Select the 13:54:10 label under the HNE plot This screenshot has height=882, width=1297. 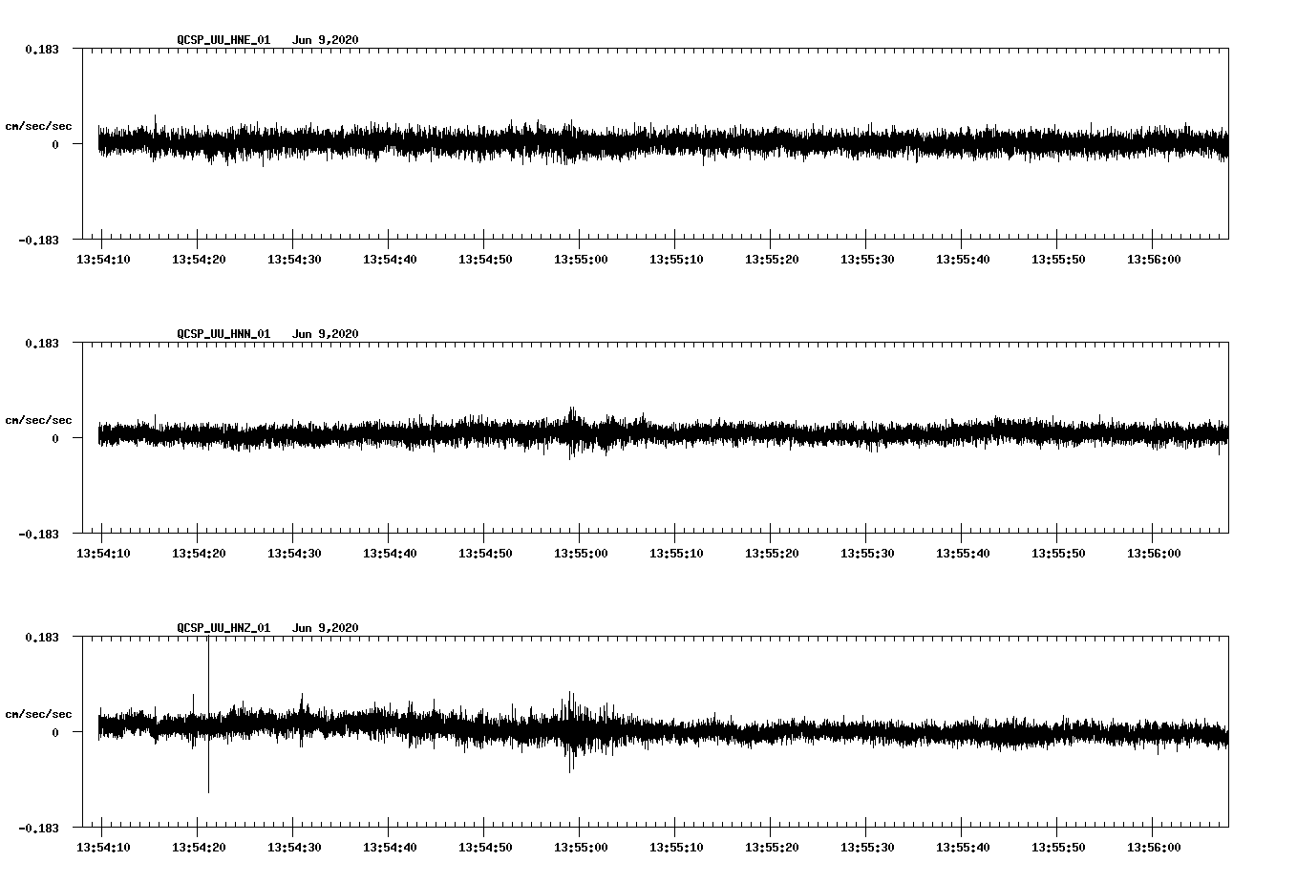coord(102,260)
